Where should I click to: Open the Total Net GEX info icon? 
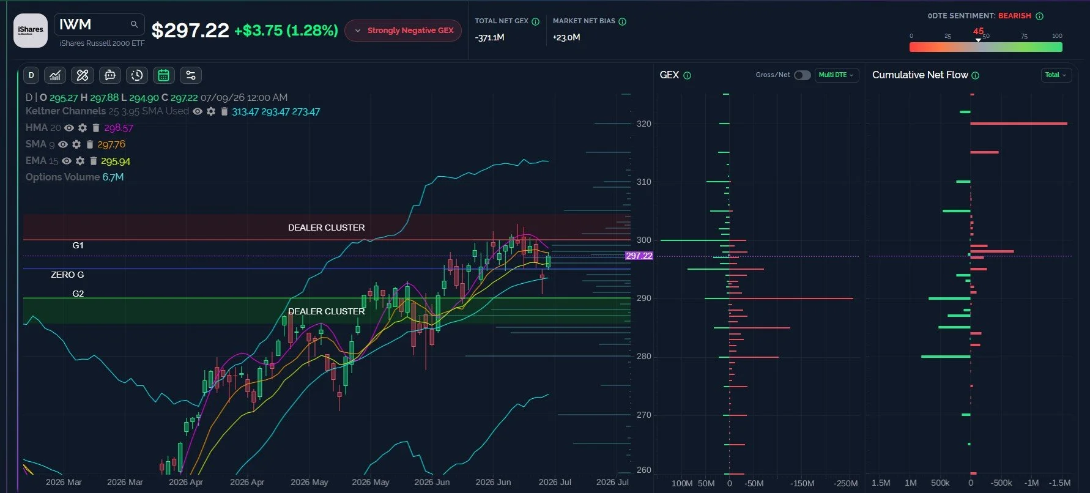(x=536, y=21)
